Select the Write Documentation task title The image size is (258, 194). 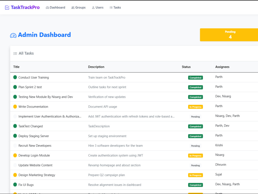coord(33,107)
